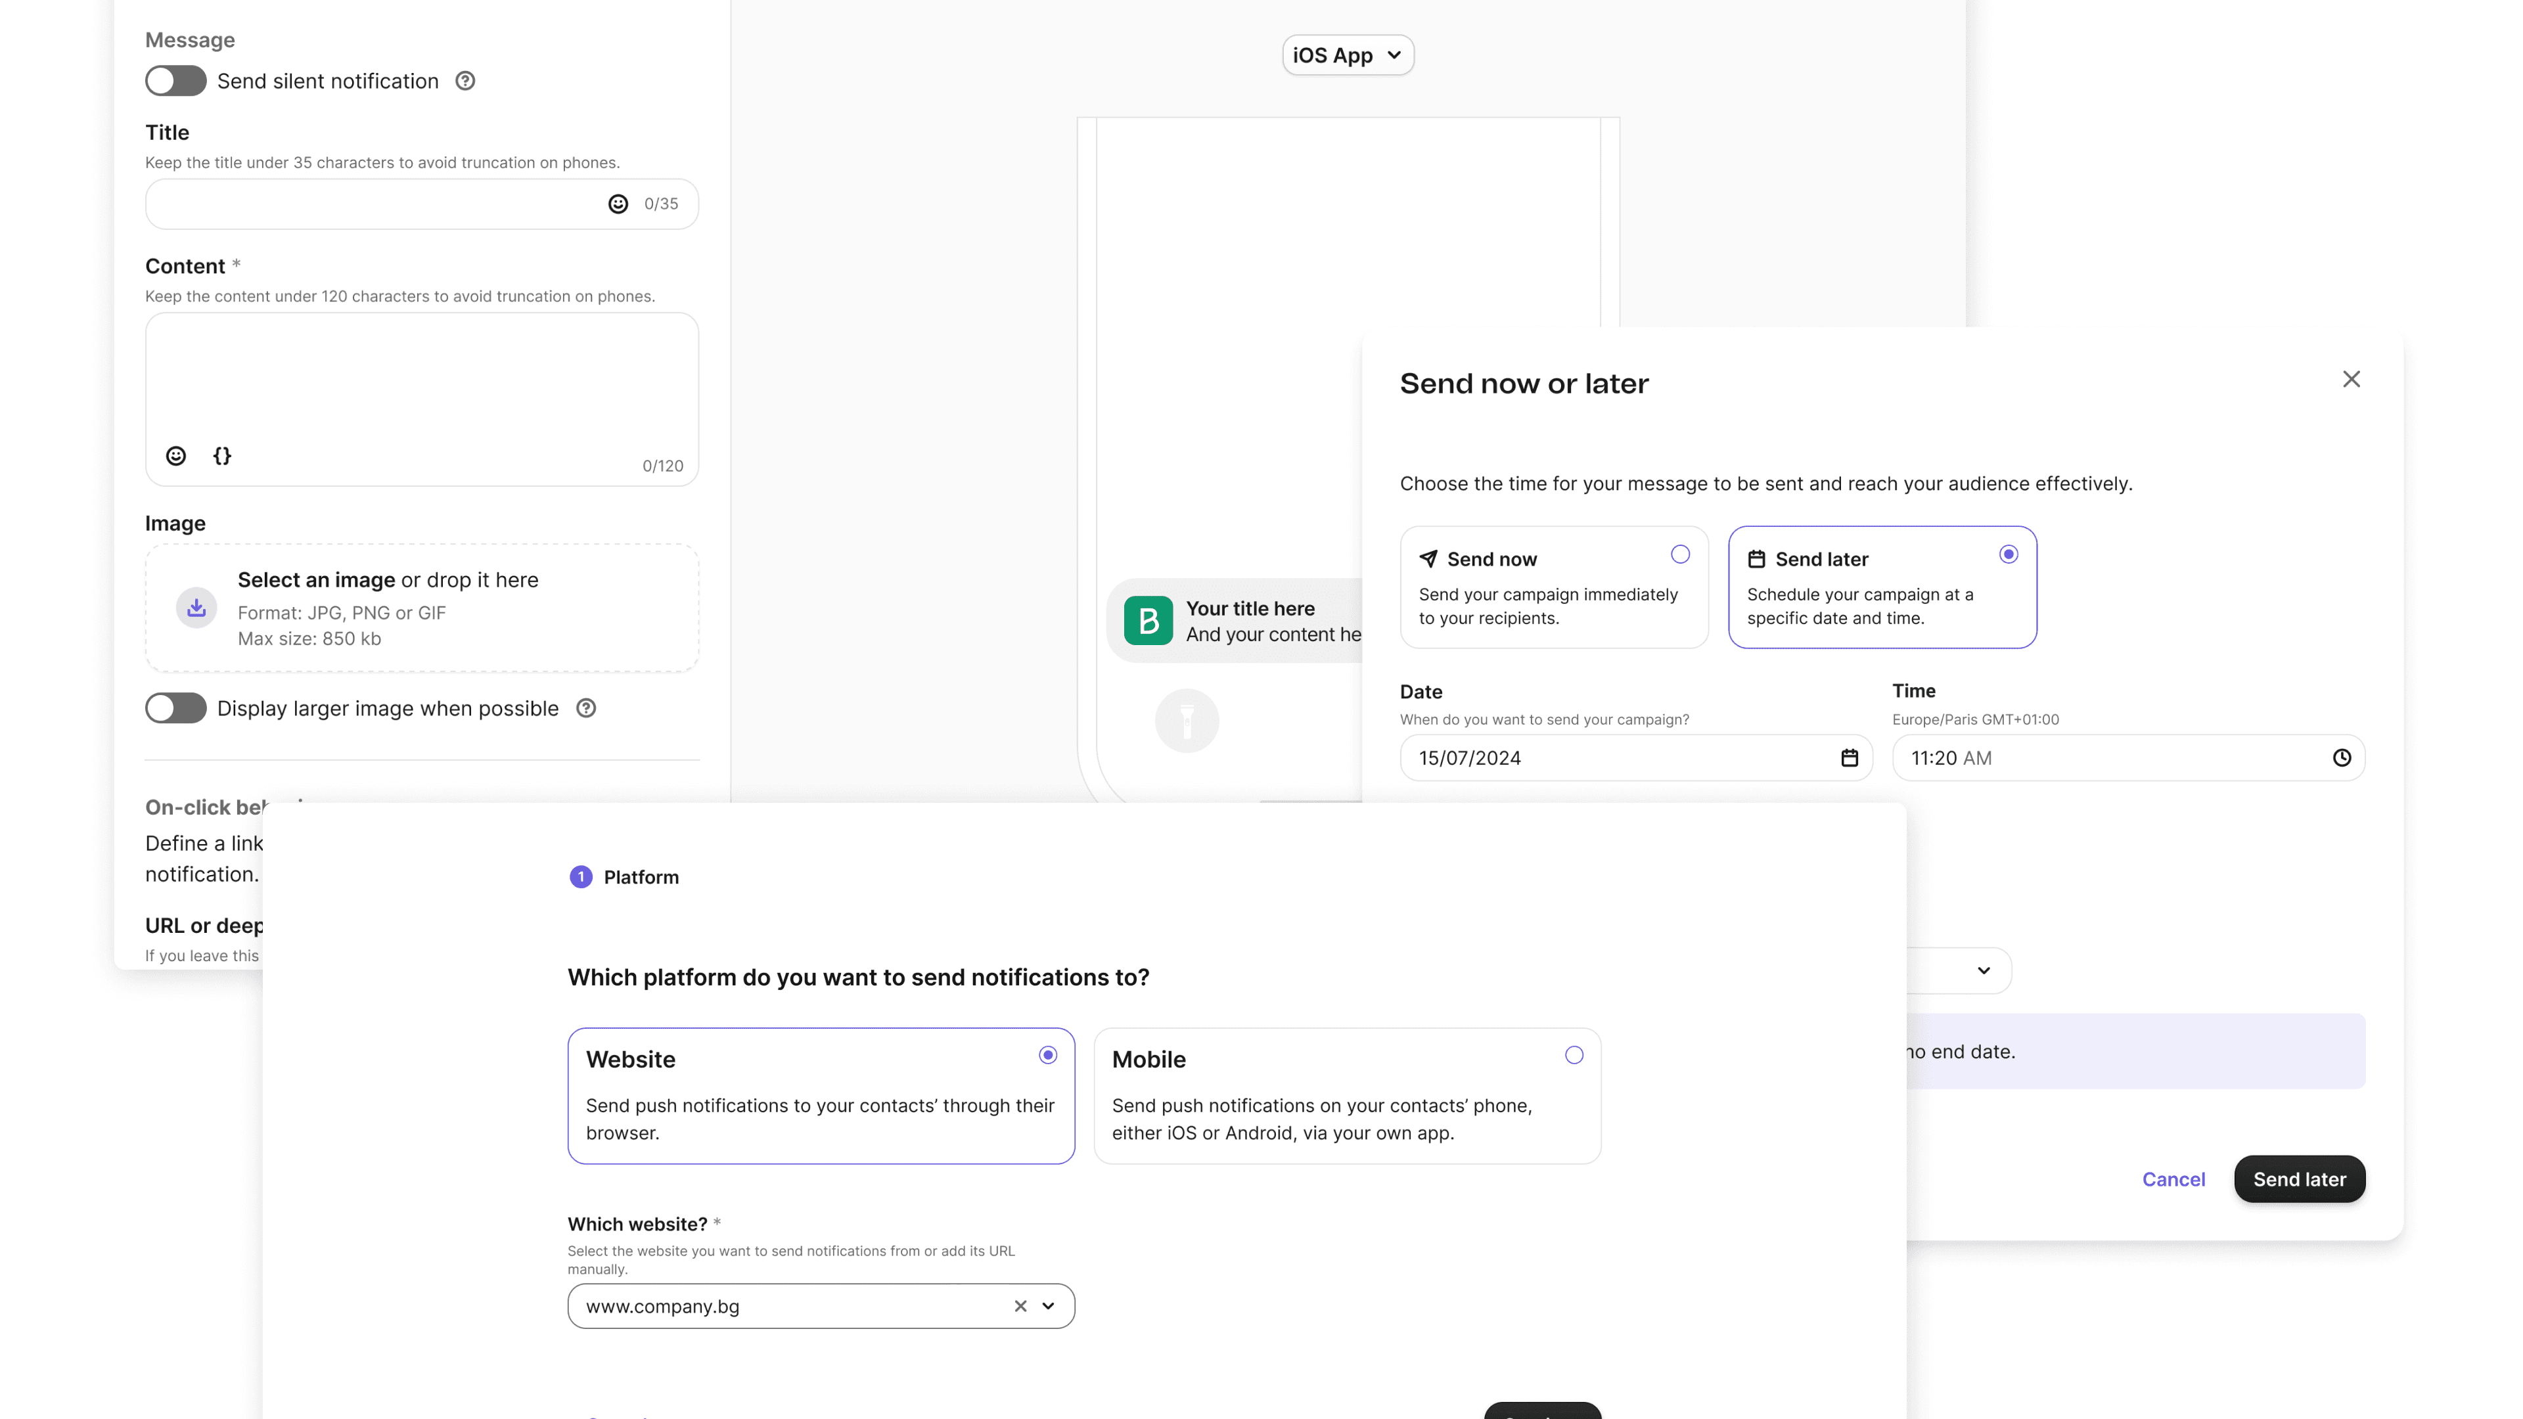2523x1419 pixels.
Task: Open emoji picker in Title field
Action: click(x=618, y=204)
